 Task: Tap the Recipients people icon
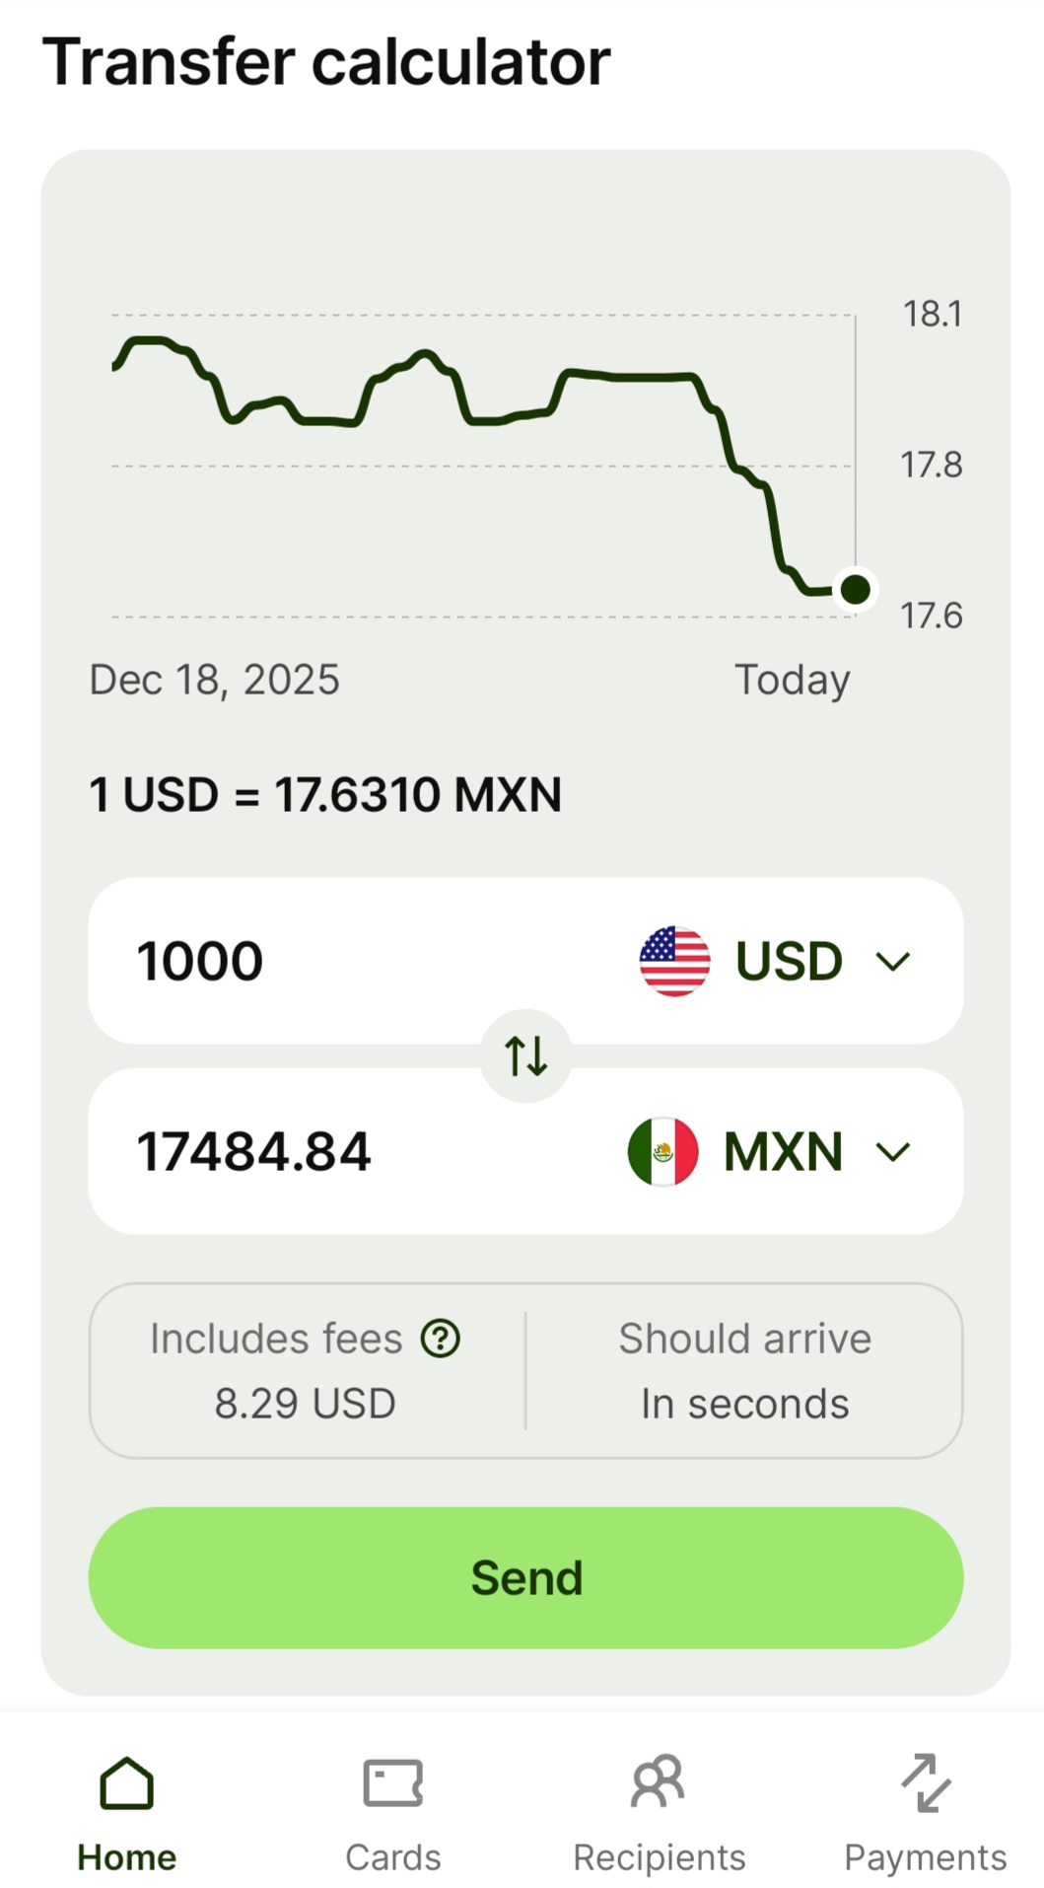[x=659, y=1782]
